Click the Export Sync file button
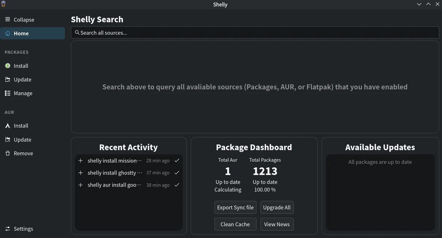The width and height of the screenshot is (442, 238). (235, 208)
